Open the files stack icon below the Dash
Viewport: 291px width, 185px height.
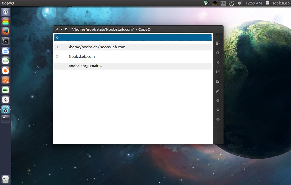coord(6,22)
